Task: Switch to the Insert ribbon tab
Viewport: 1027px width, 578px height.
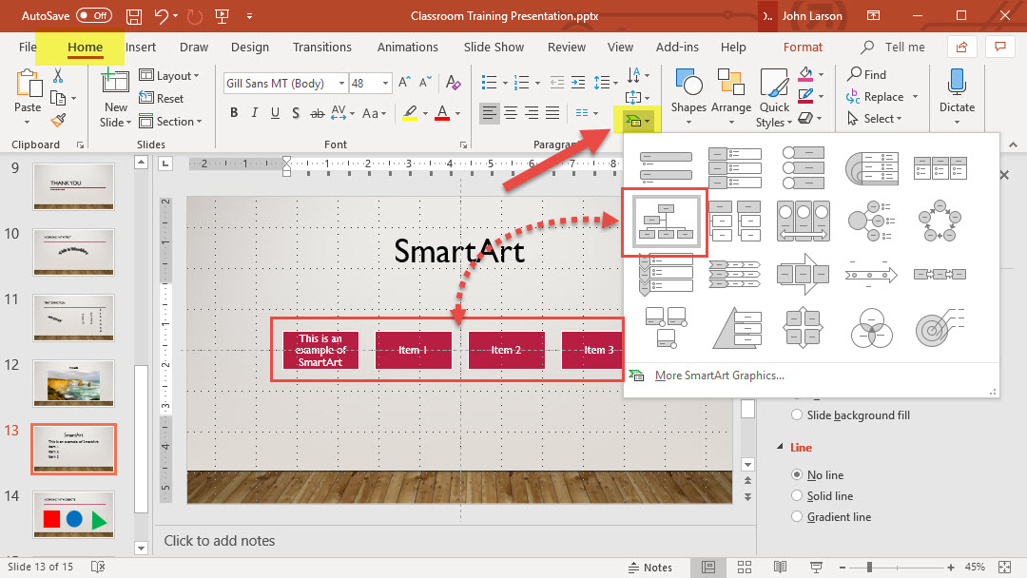Action: pos(141,48)
